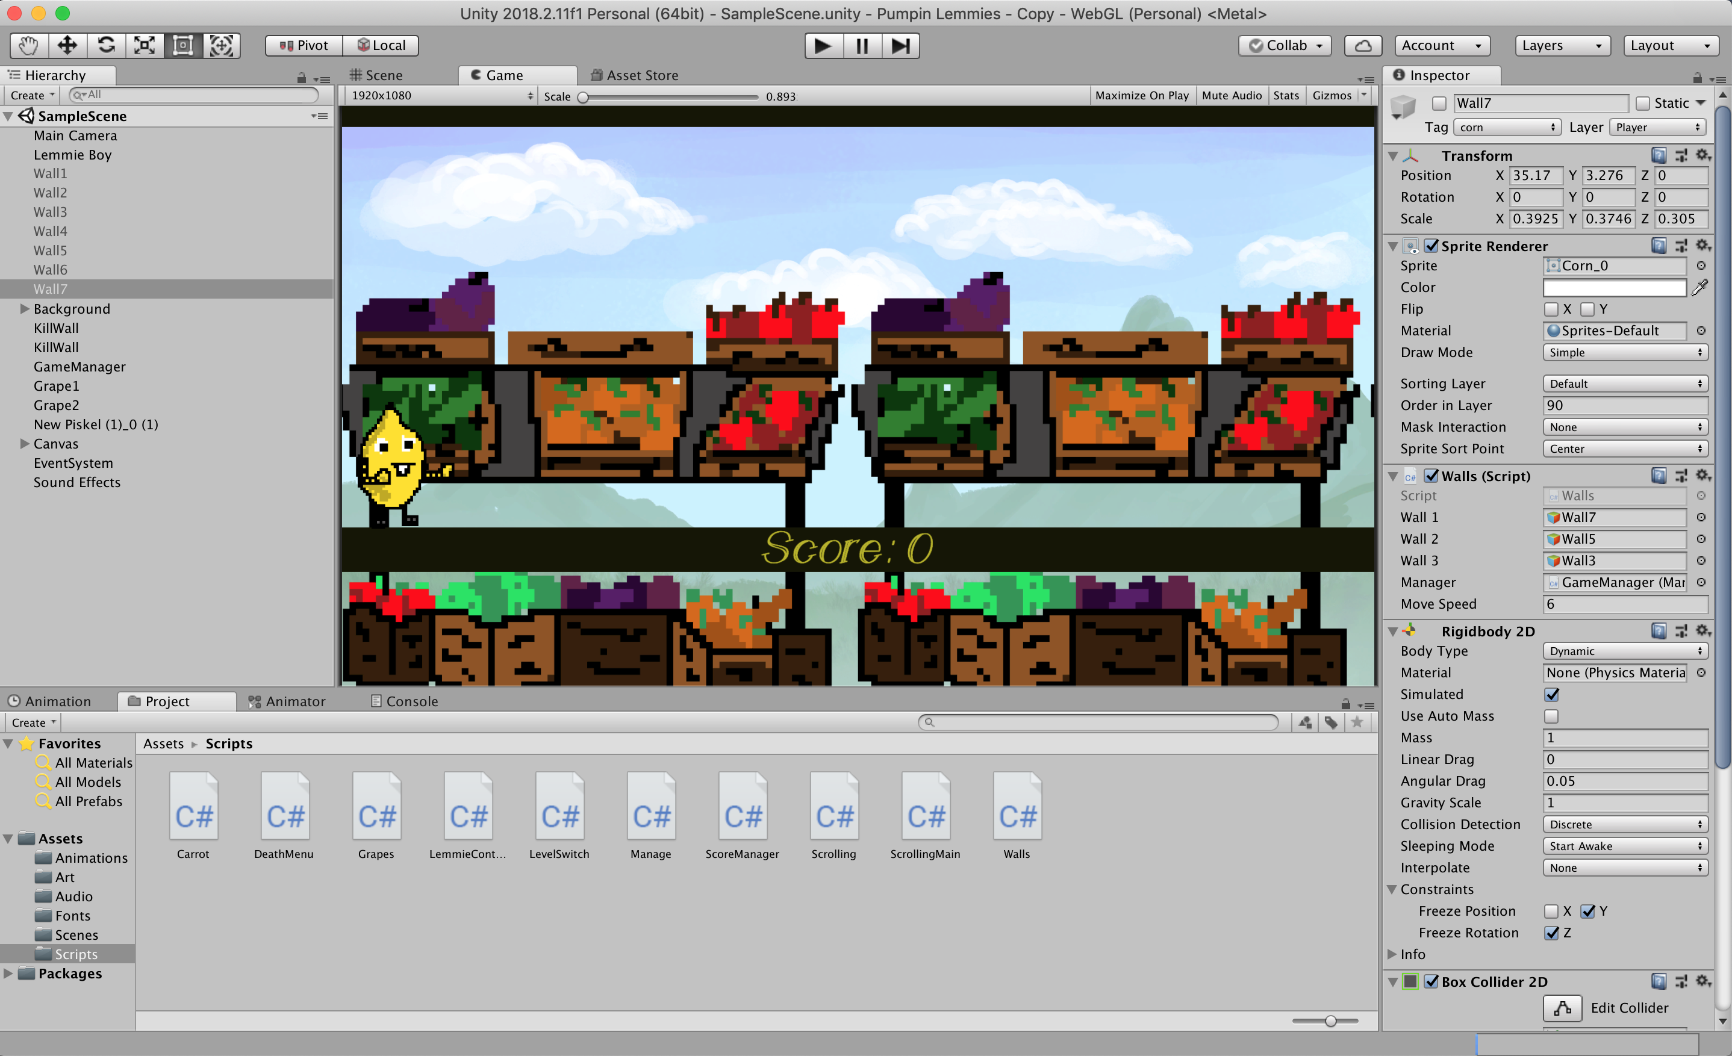Viewport: 1732px width, 1056px height.
Task: Open Sprite Renderer gear settings
Action: 1702,245
